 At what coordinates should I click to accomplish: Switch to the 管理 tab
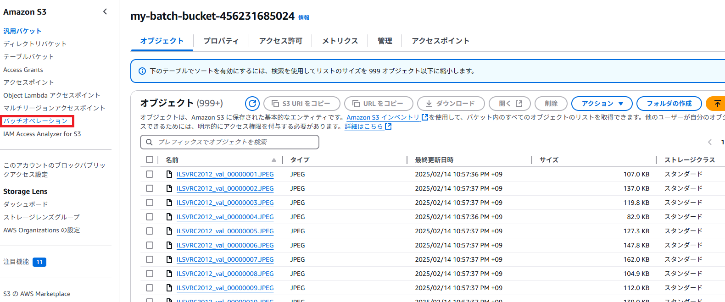click(x=385, y=41)
